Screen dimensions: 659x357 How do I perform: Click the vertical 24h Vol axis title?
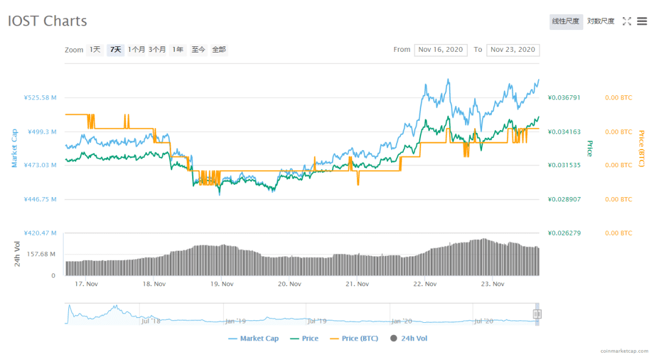click(17, 254)
